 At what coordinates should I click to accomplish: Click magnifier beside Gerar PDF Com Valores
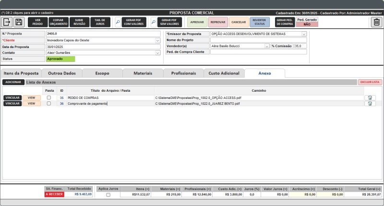point(118,22)
